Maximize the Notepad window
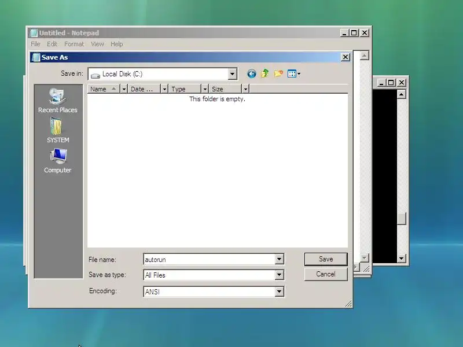 coord(354,33)
